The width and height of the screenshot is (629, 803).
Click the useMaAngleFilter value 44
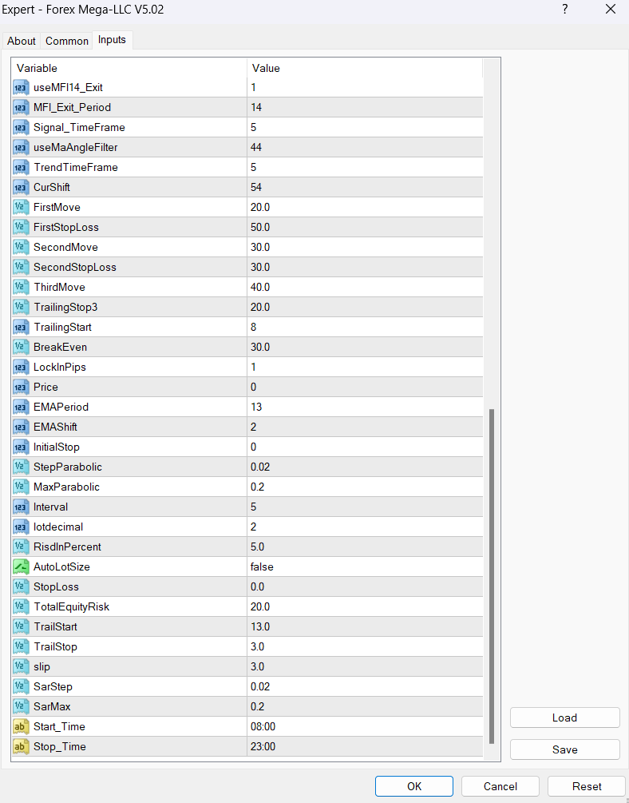[256, 148]
